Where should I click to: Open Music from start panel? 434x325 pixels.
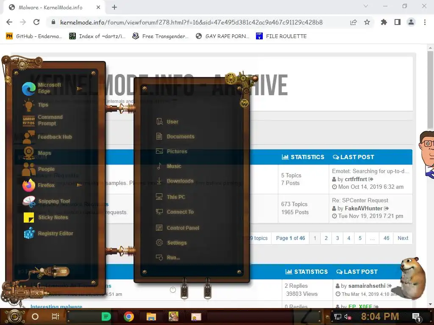[x=169, y=166]
